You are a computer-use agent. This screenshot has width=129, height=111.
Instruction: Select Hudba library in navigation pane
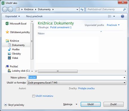point(16,49)
